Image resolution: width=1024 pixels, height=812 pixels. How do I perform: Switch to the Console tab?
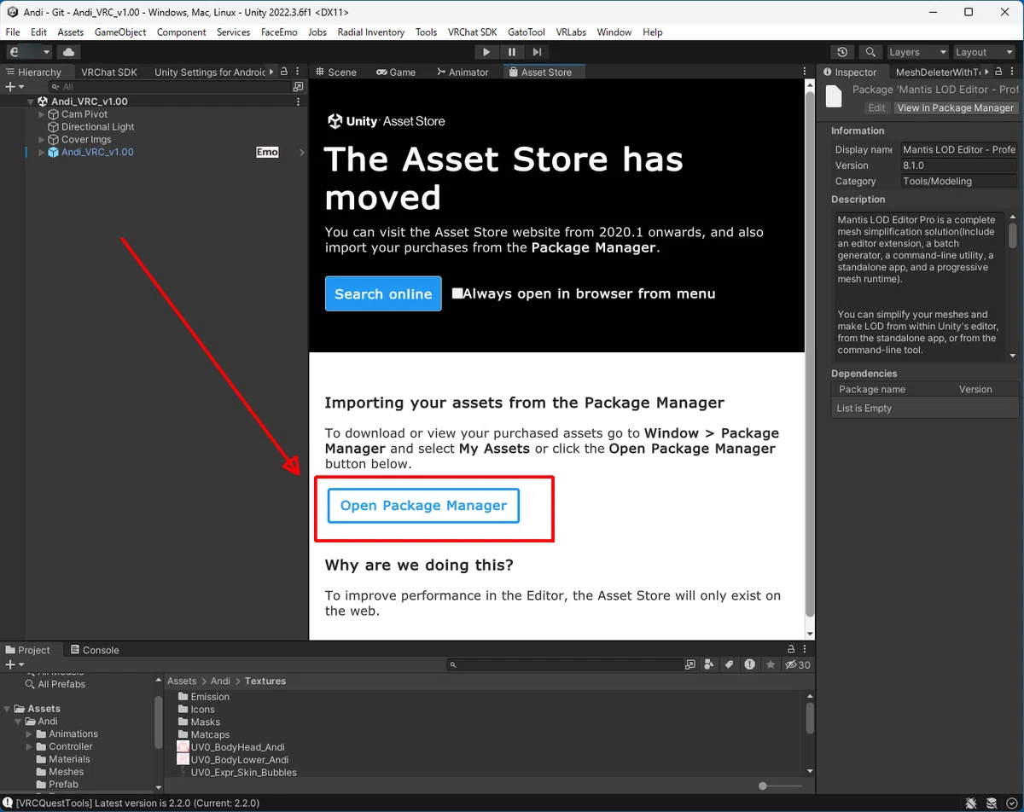95,650
